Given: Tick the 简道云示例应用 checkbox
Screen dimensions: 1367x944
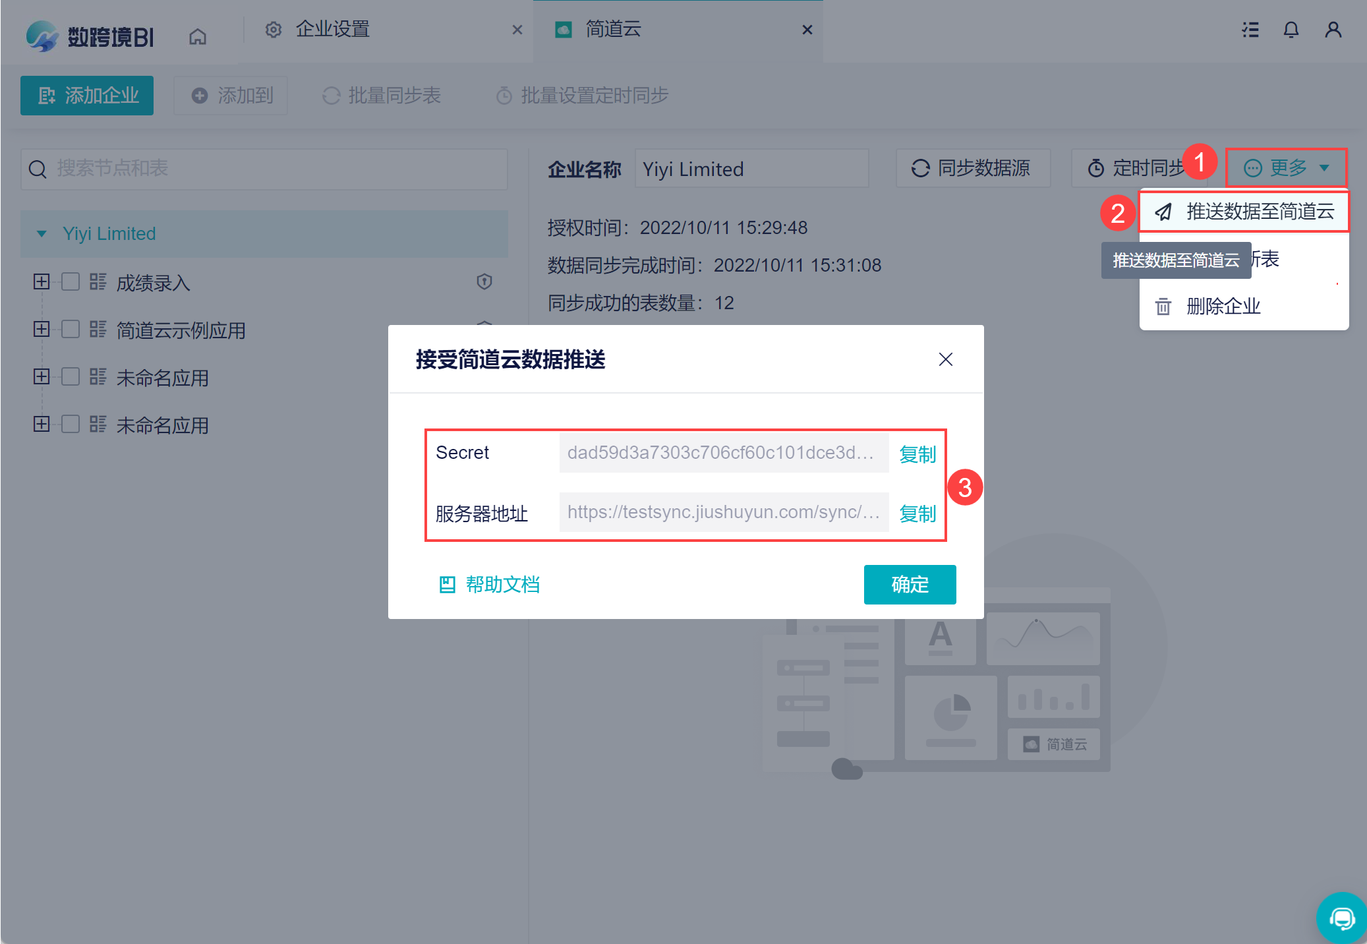Looking at the screenshot, I should coord(71,329).
